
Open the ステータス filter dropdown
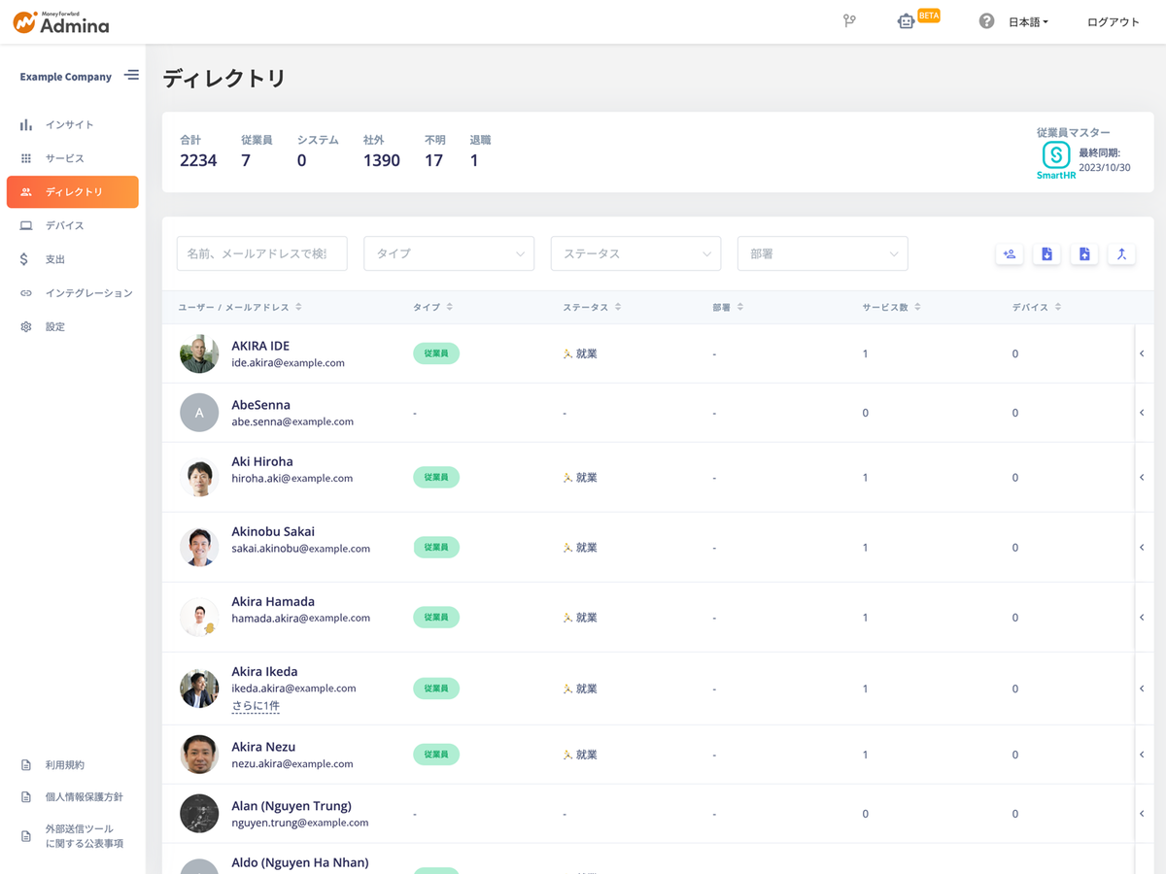(635, 253)
